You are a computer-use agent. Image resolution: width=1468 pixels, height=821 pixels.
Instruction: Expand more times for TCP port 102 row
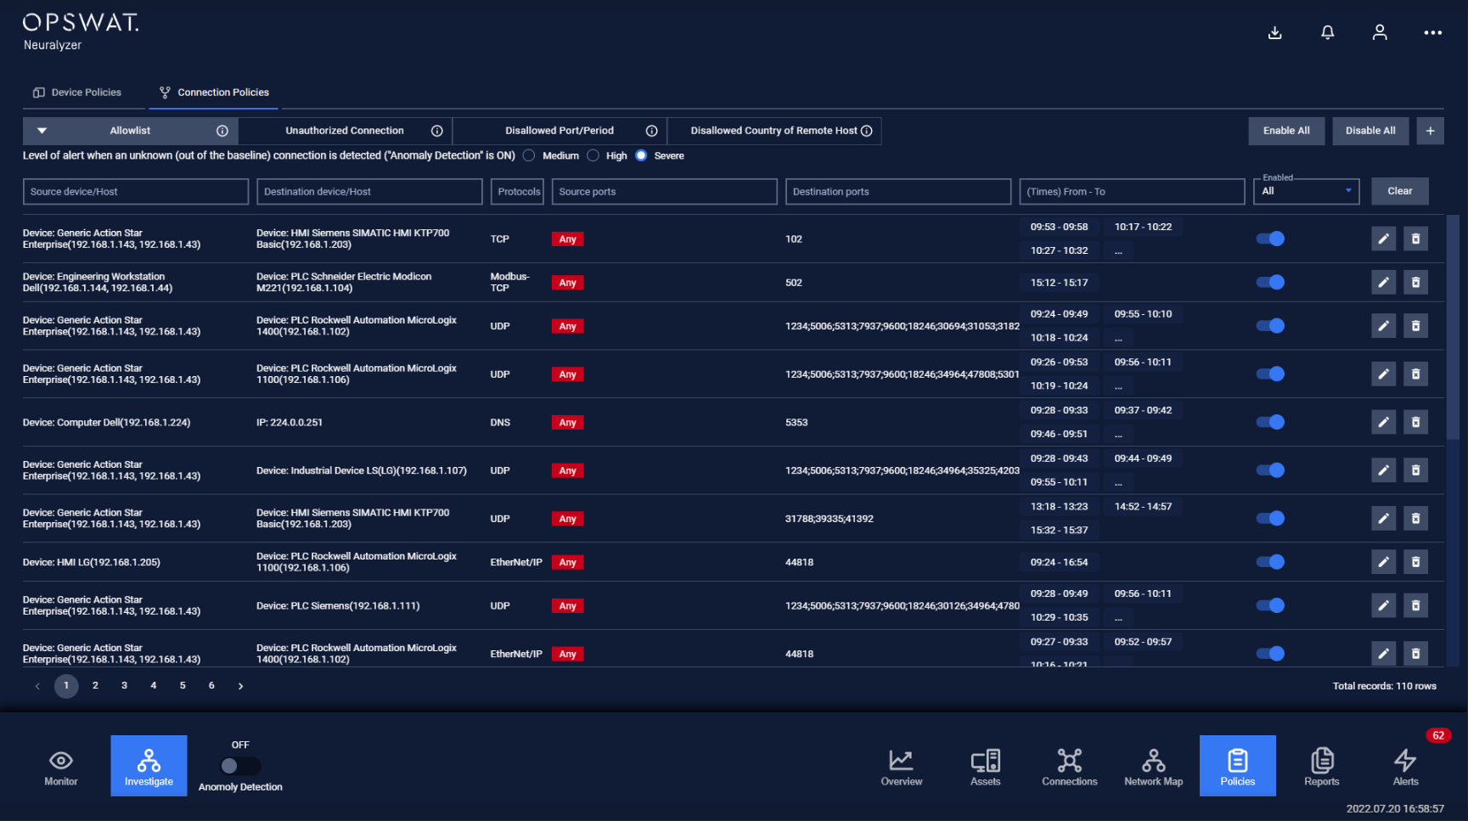(x=1118, y=251)
